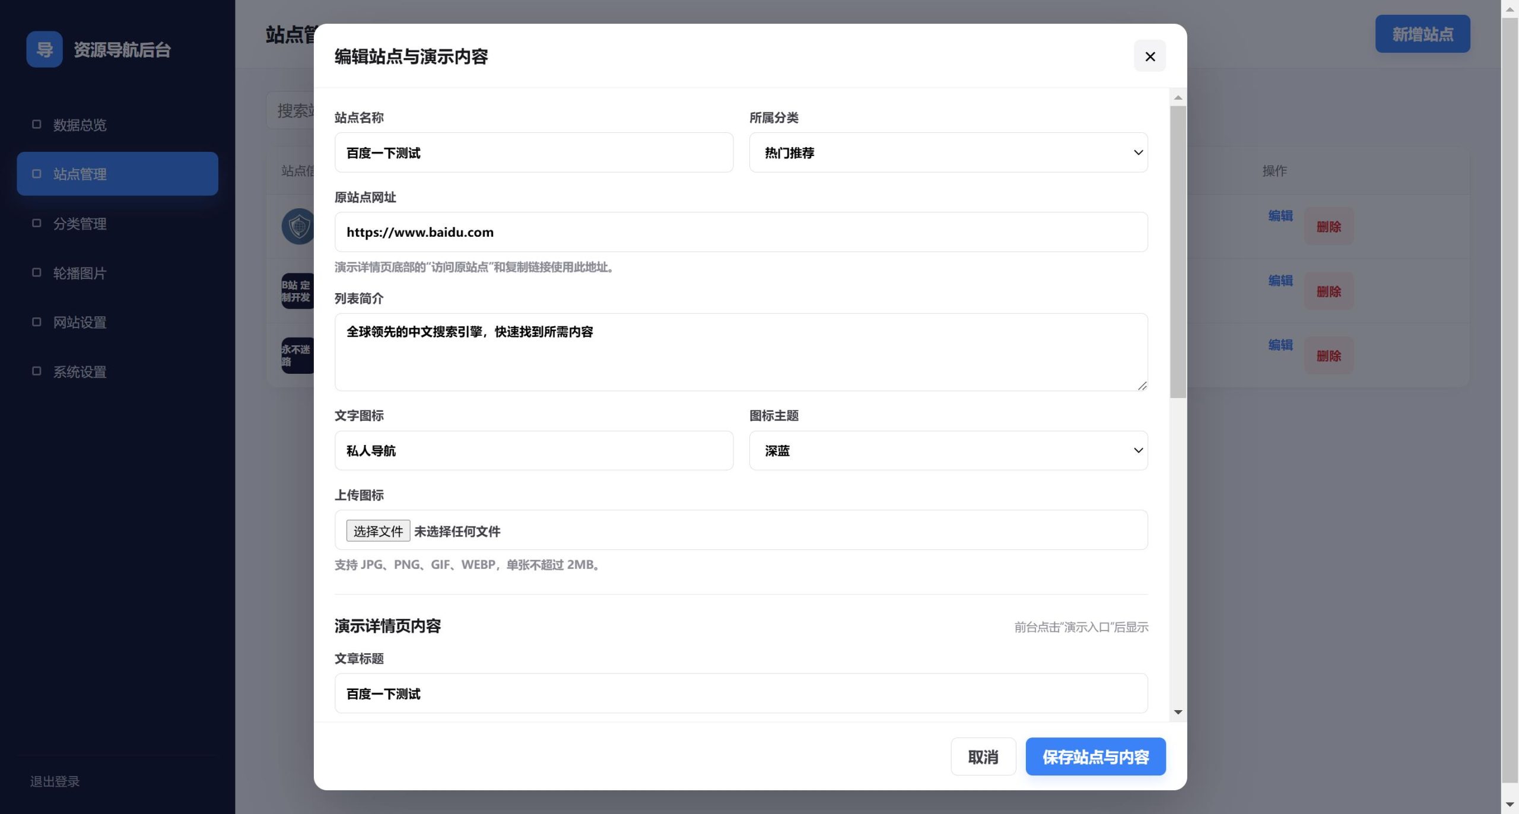
Task: Click 退出登录 to log out
Action: click(55, 781)
